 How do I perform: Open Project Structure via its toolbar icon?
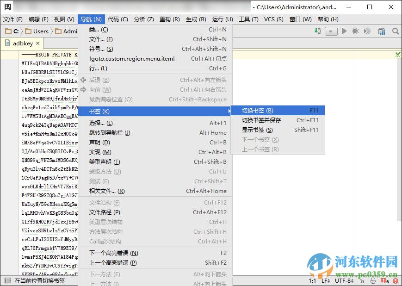[x=381, y=31]
